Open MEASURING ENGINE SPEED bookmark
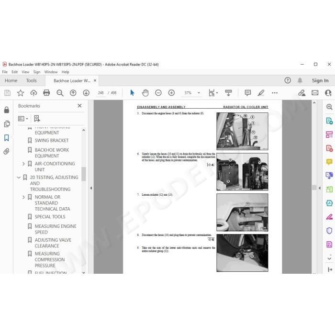Image resolution: width=335 pixels, height=335 pixels. 56,229
